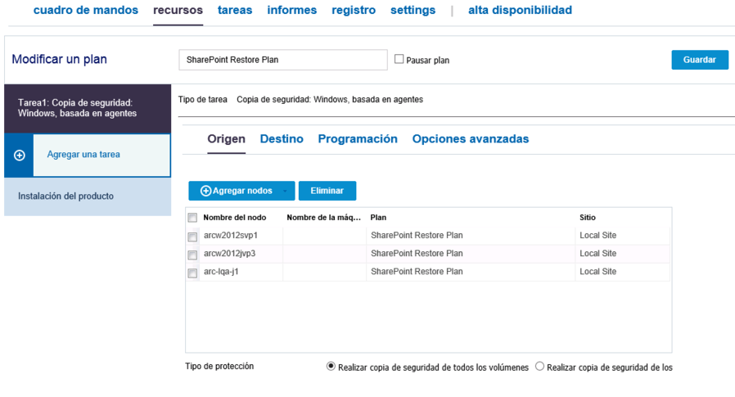The height and width of the screenshot is (397, 735).
Task: Open the settings tab
Action: click(x=413, y=10)
